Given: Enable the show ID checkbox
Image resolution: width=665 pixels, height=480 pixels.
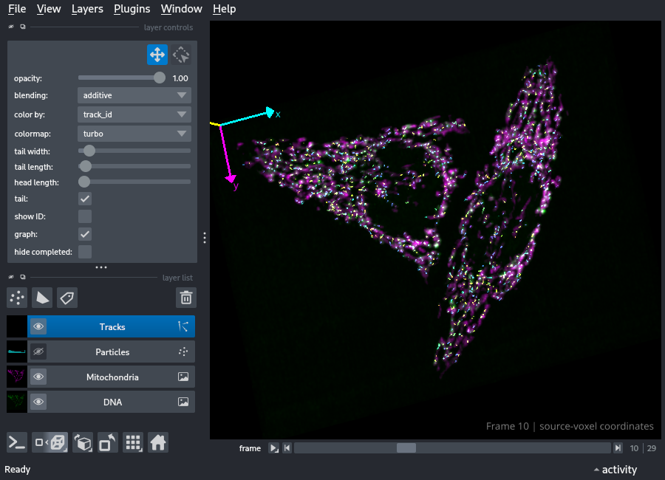Looking at the screenshot, I should pos(85,216).
